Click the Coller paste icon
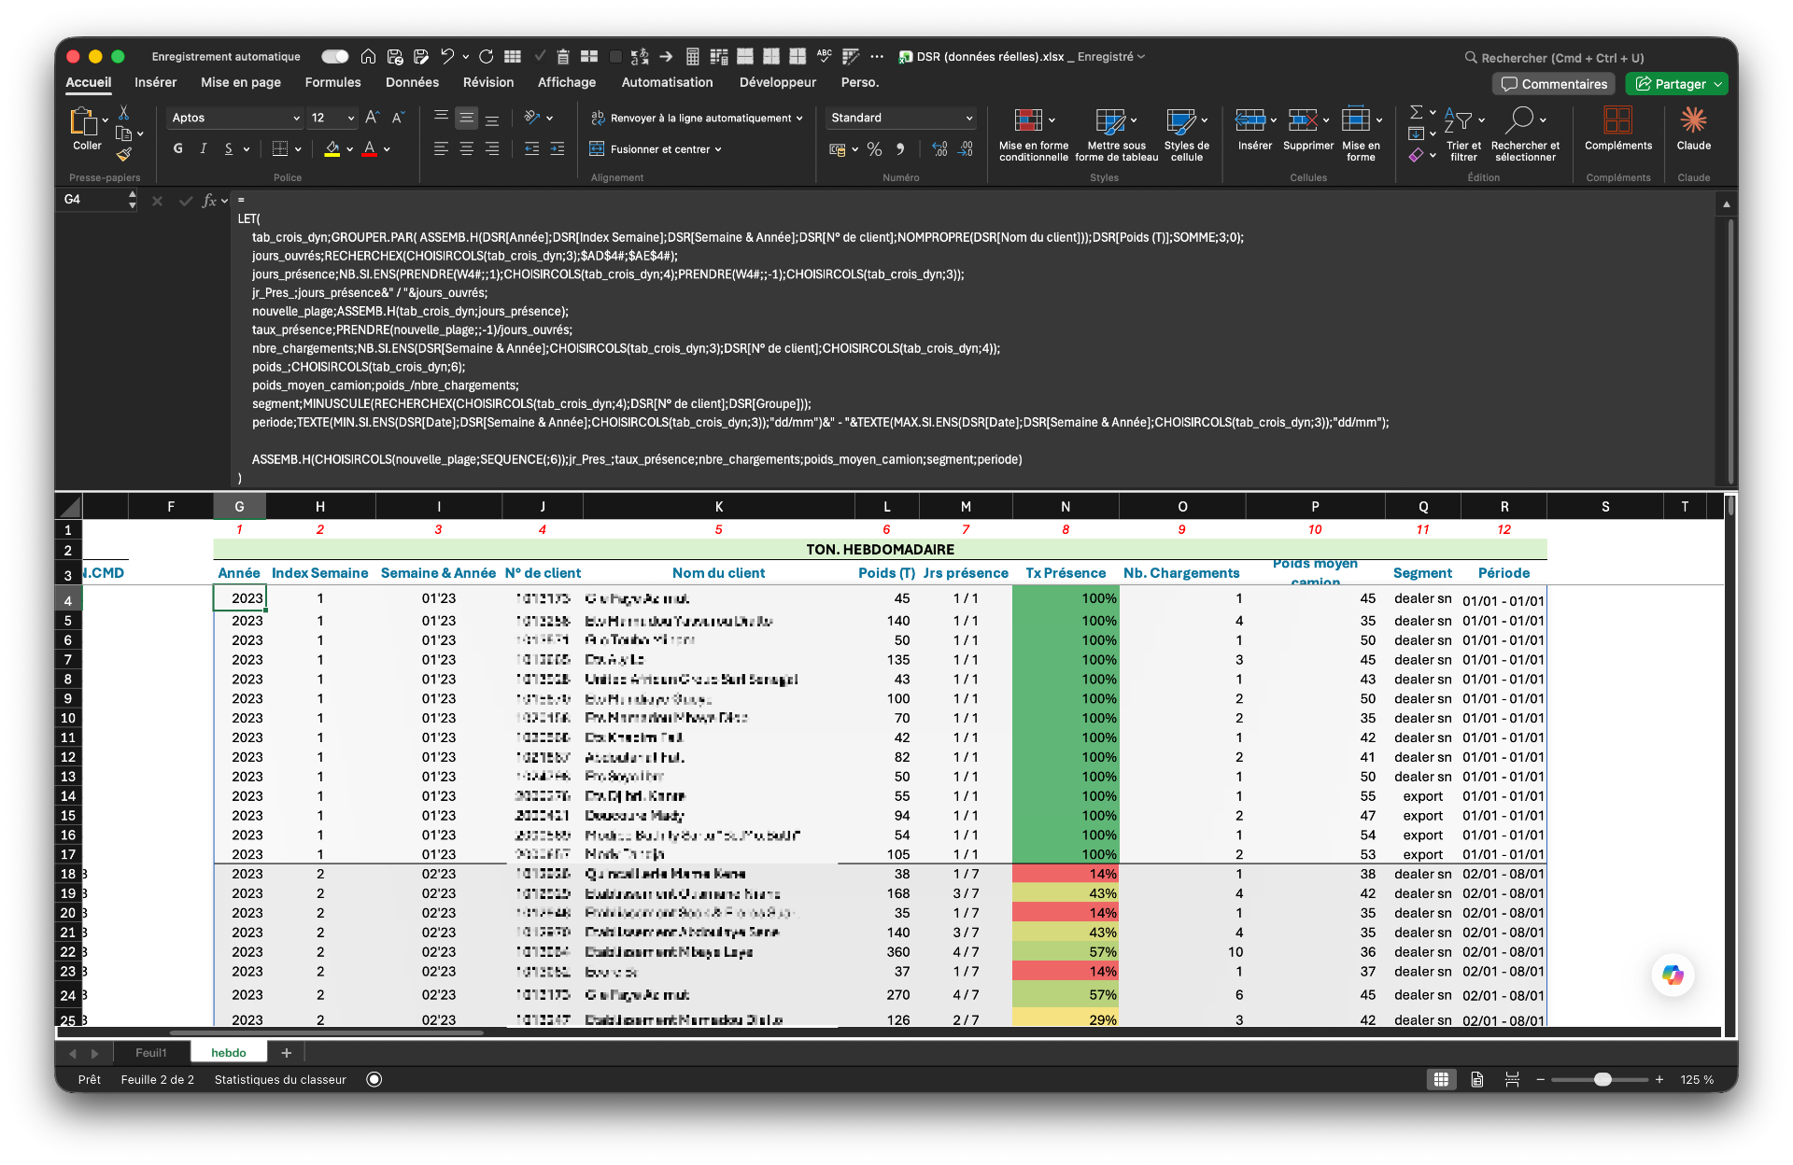The height and width of the screenshot is (1165, 1793). [x=84, y=121]
